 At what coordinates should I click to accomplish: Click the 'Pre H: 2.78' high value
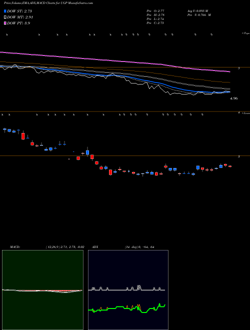155,15
